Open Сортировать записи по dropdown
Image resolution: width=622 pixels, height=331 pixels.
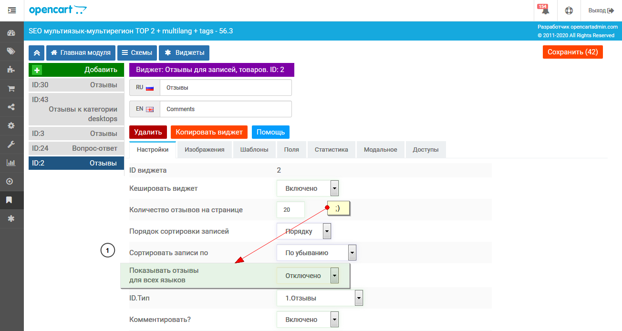click(x=317, y=253)
